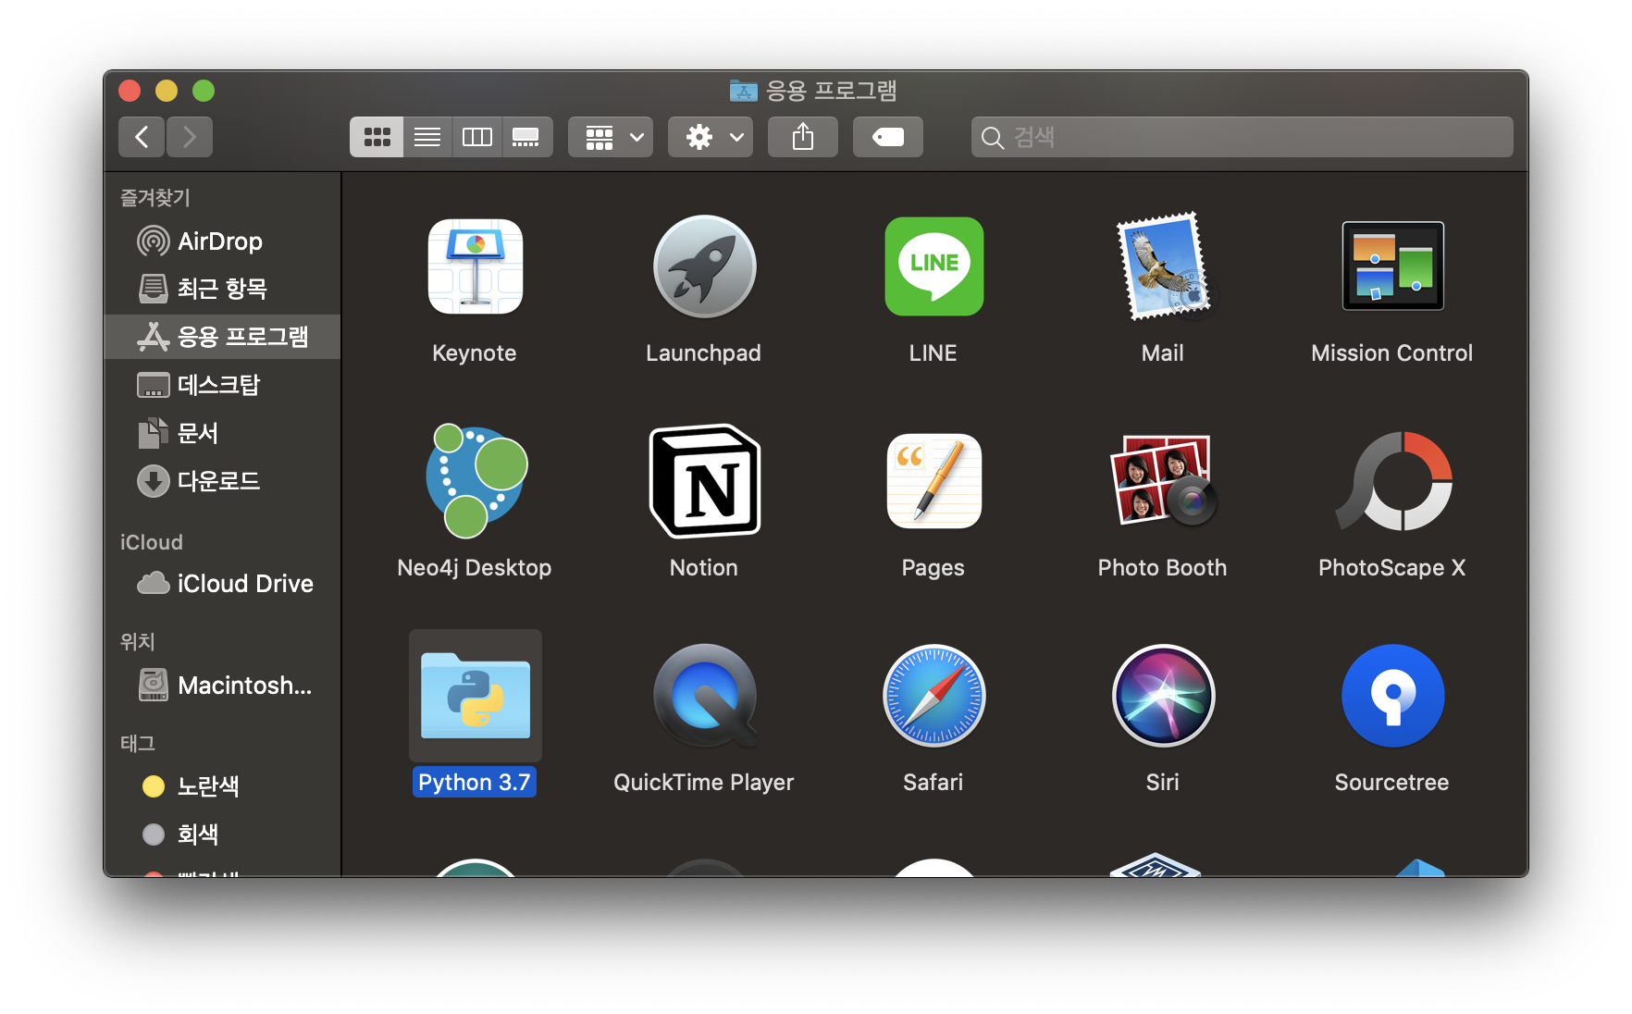This screenshot has width=1632, height=1014.
Task: Open the PhotoScape X icon
Action: point(1392,481)
